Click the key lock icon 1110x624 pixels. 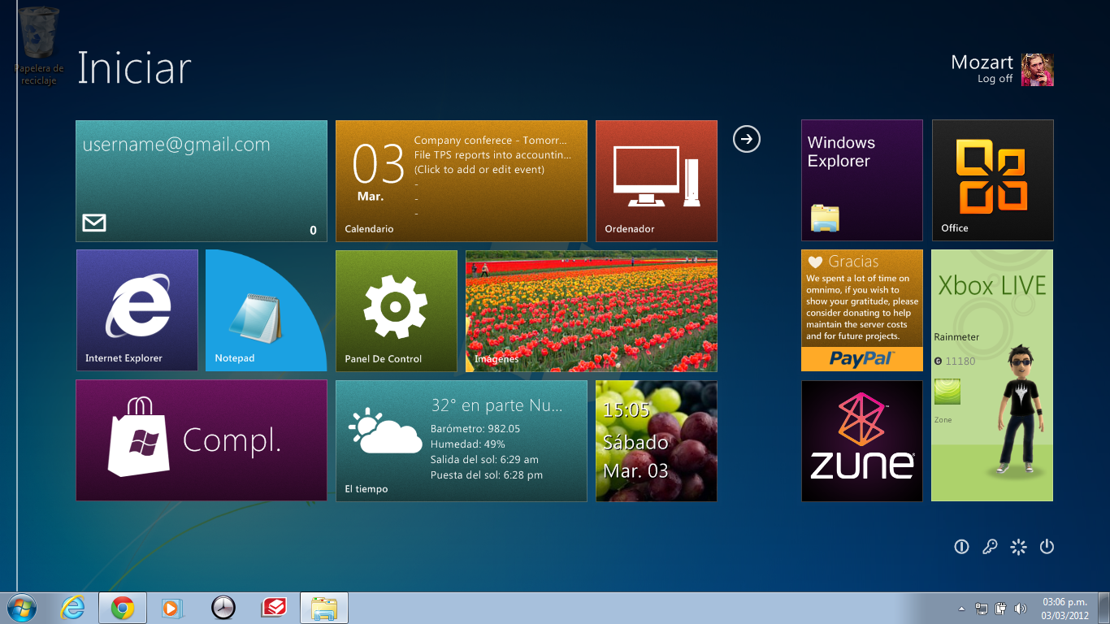pyautogui.click(x=990, y=547)
